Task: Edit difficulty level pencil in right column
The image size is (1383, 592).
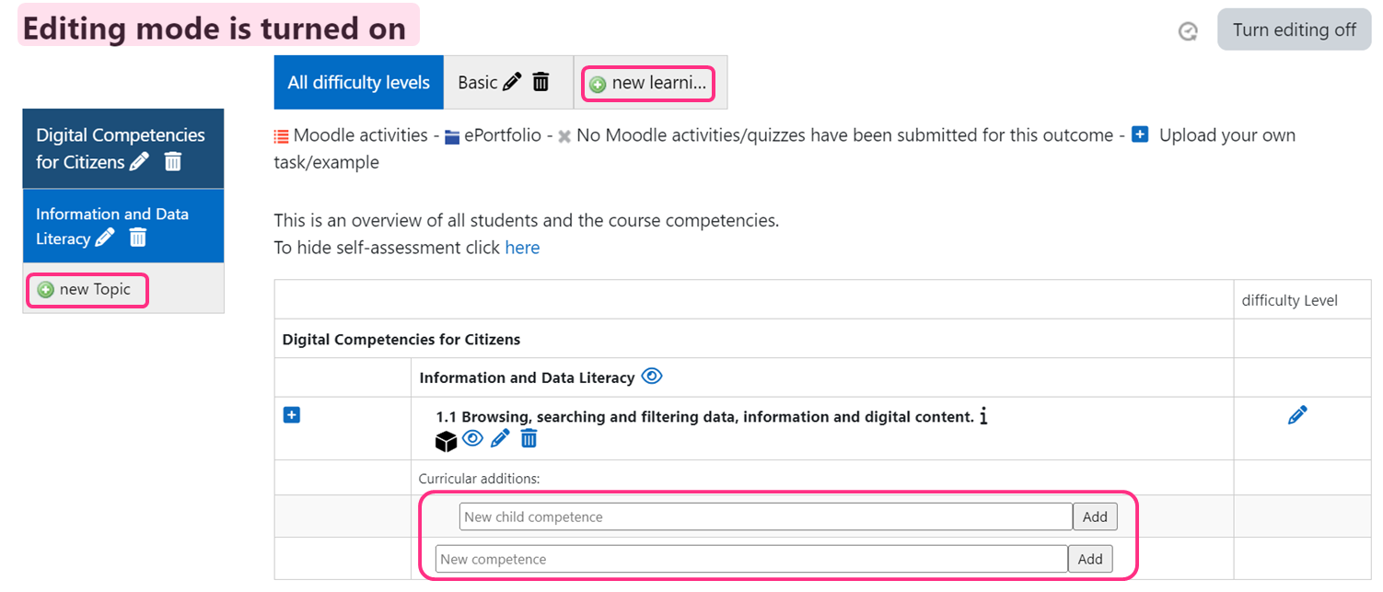Action: click(x=1297, y=416)
